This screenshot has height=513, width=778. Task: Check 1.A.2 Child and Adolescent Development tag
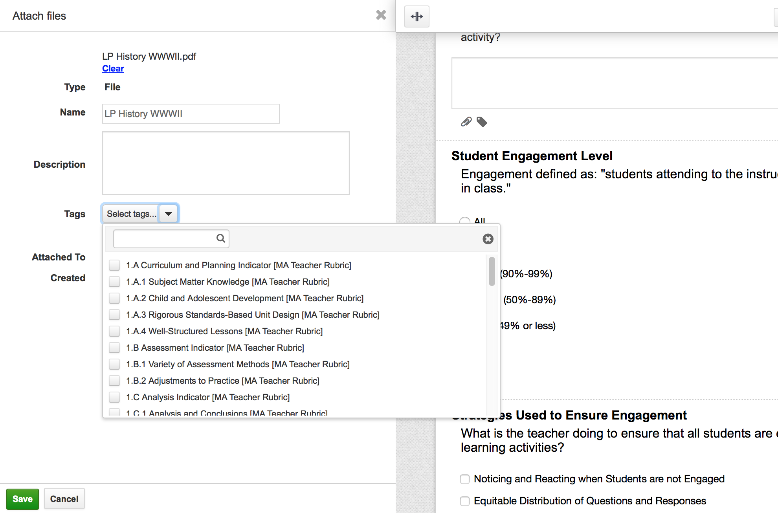(114, 298)
